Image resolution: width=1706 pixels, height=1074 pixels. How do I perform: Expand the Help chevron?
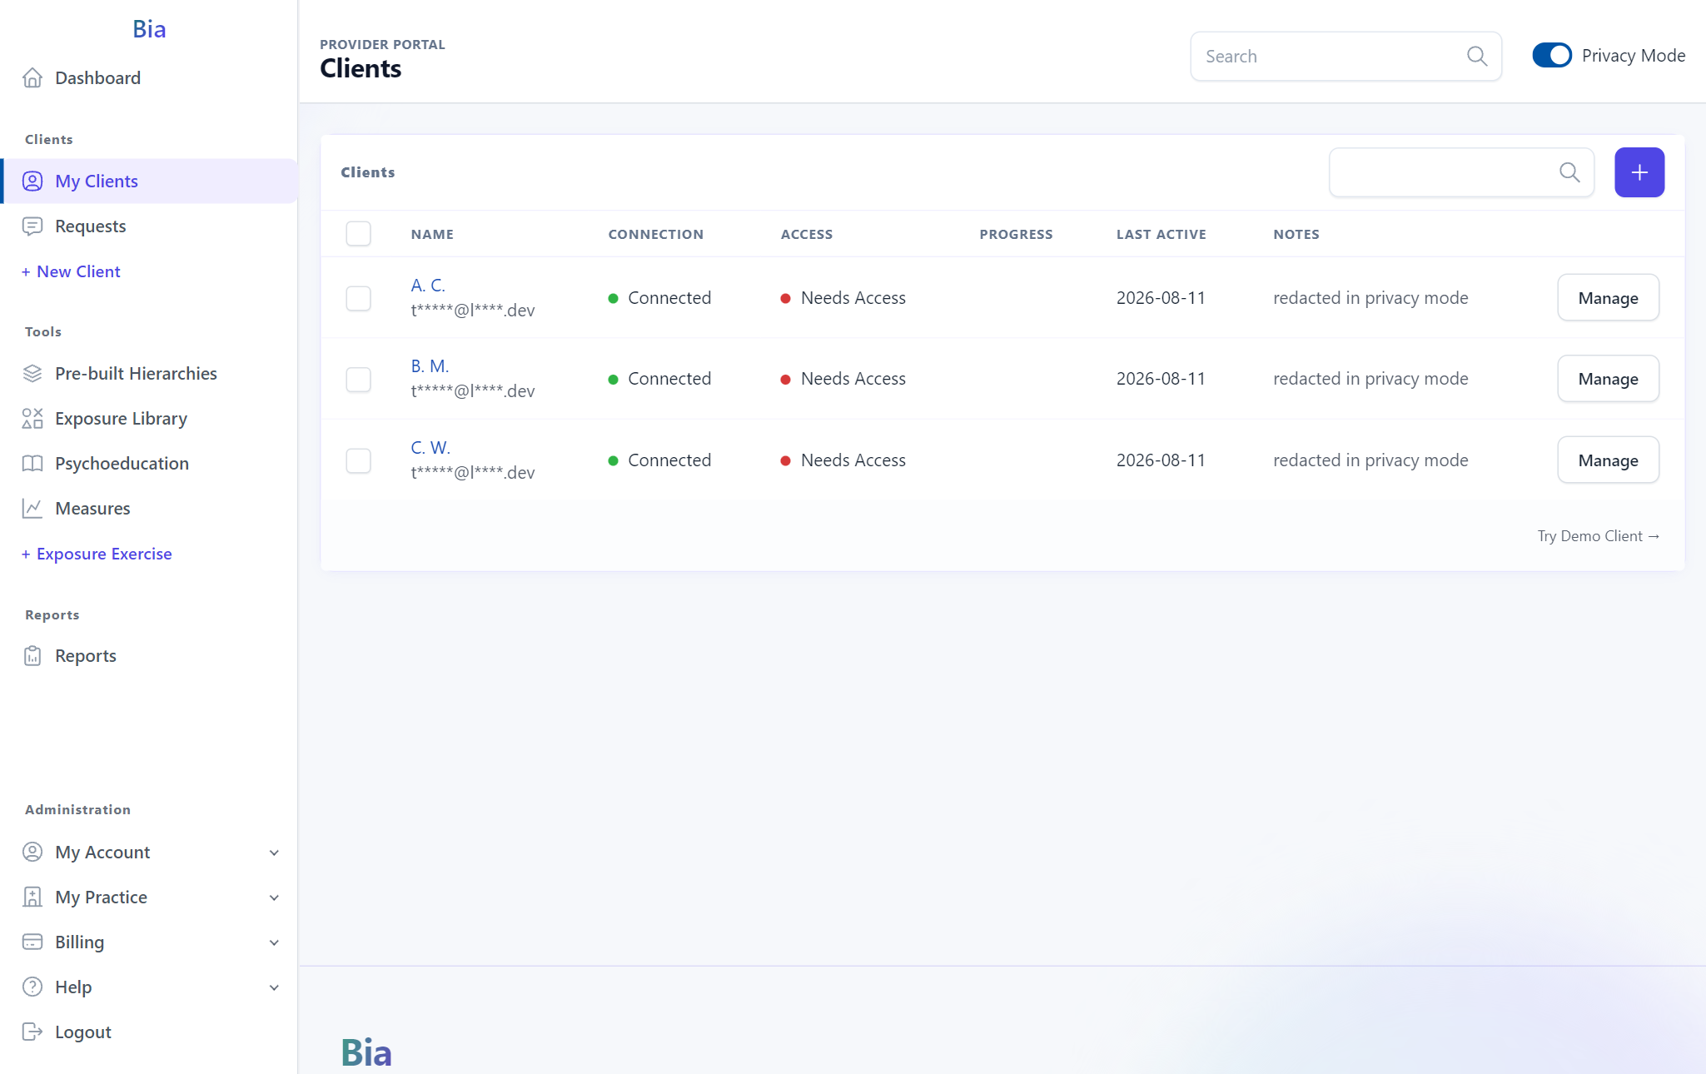point(274,987)
